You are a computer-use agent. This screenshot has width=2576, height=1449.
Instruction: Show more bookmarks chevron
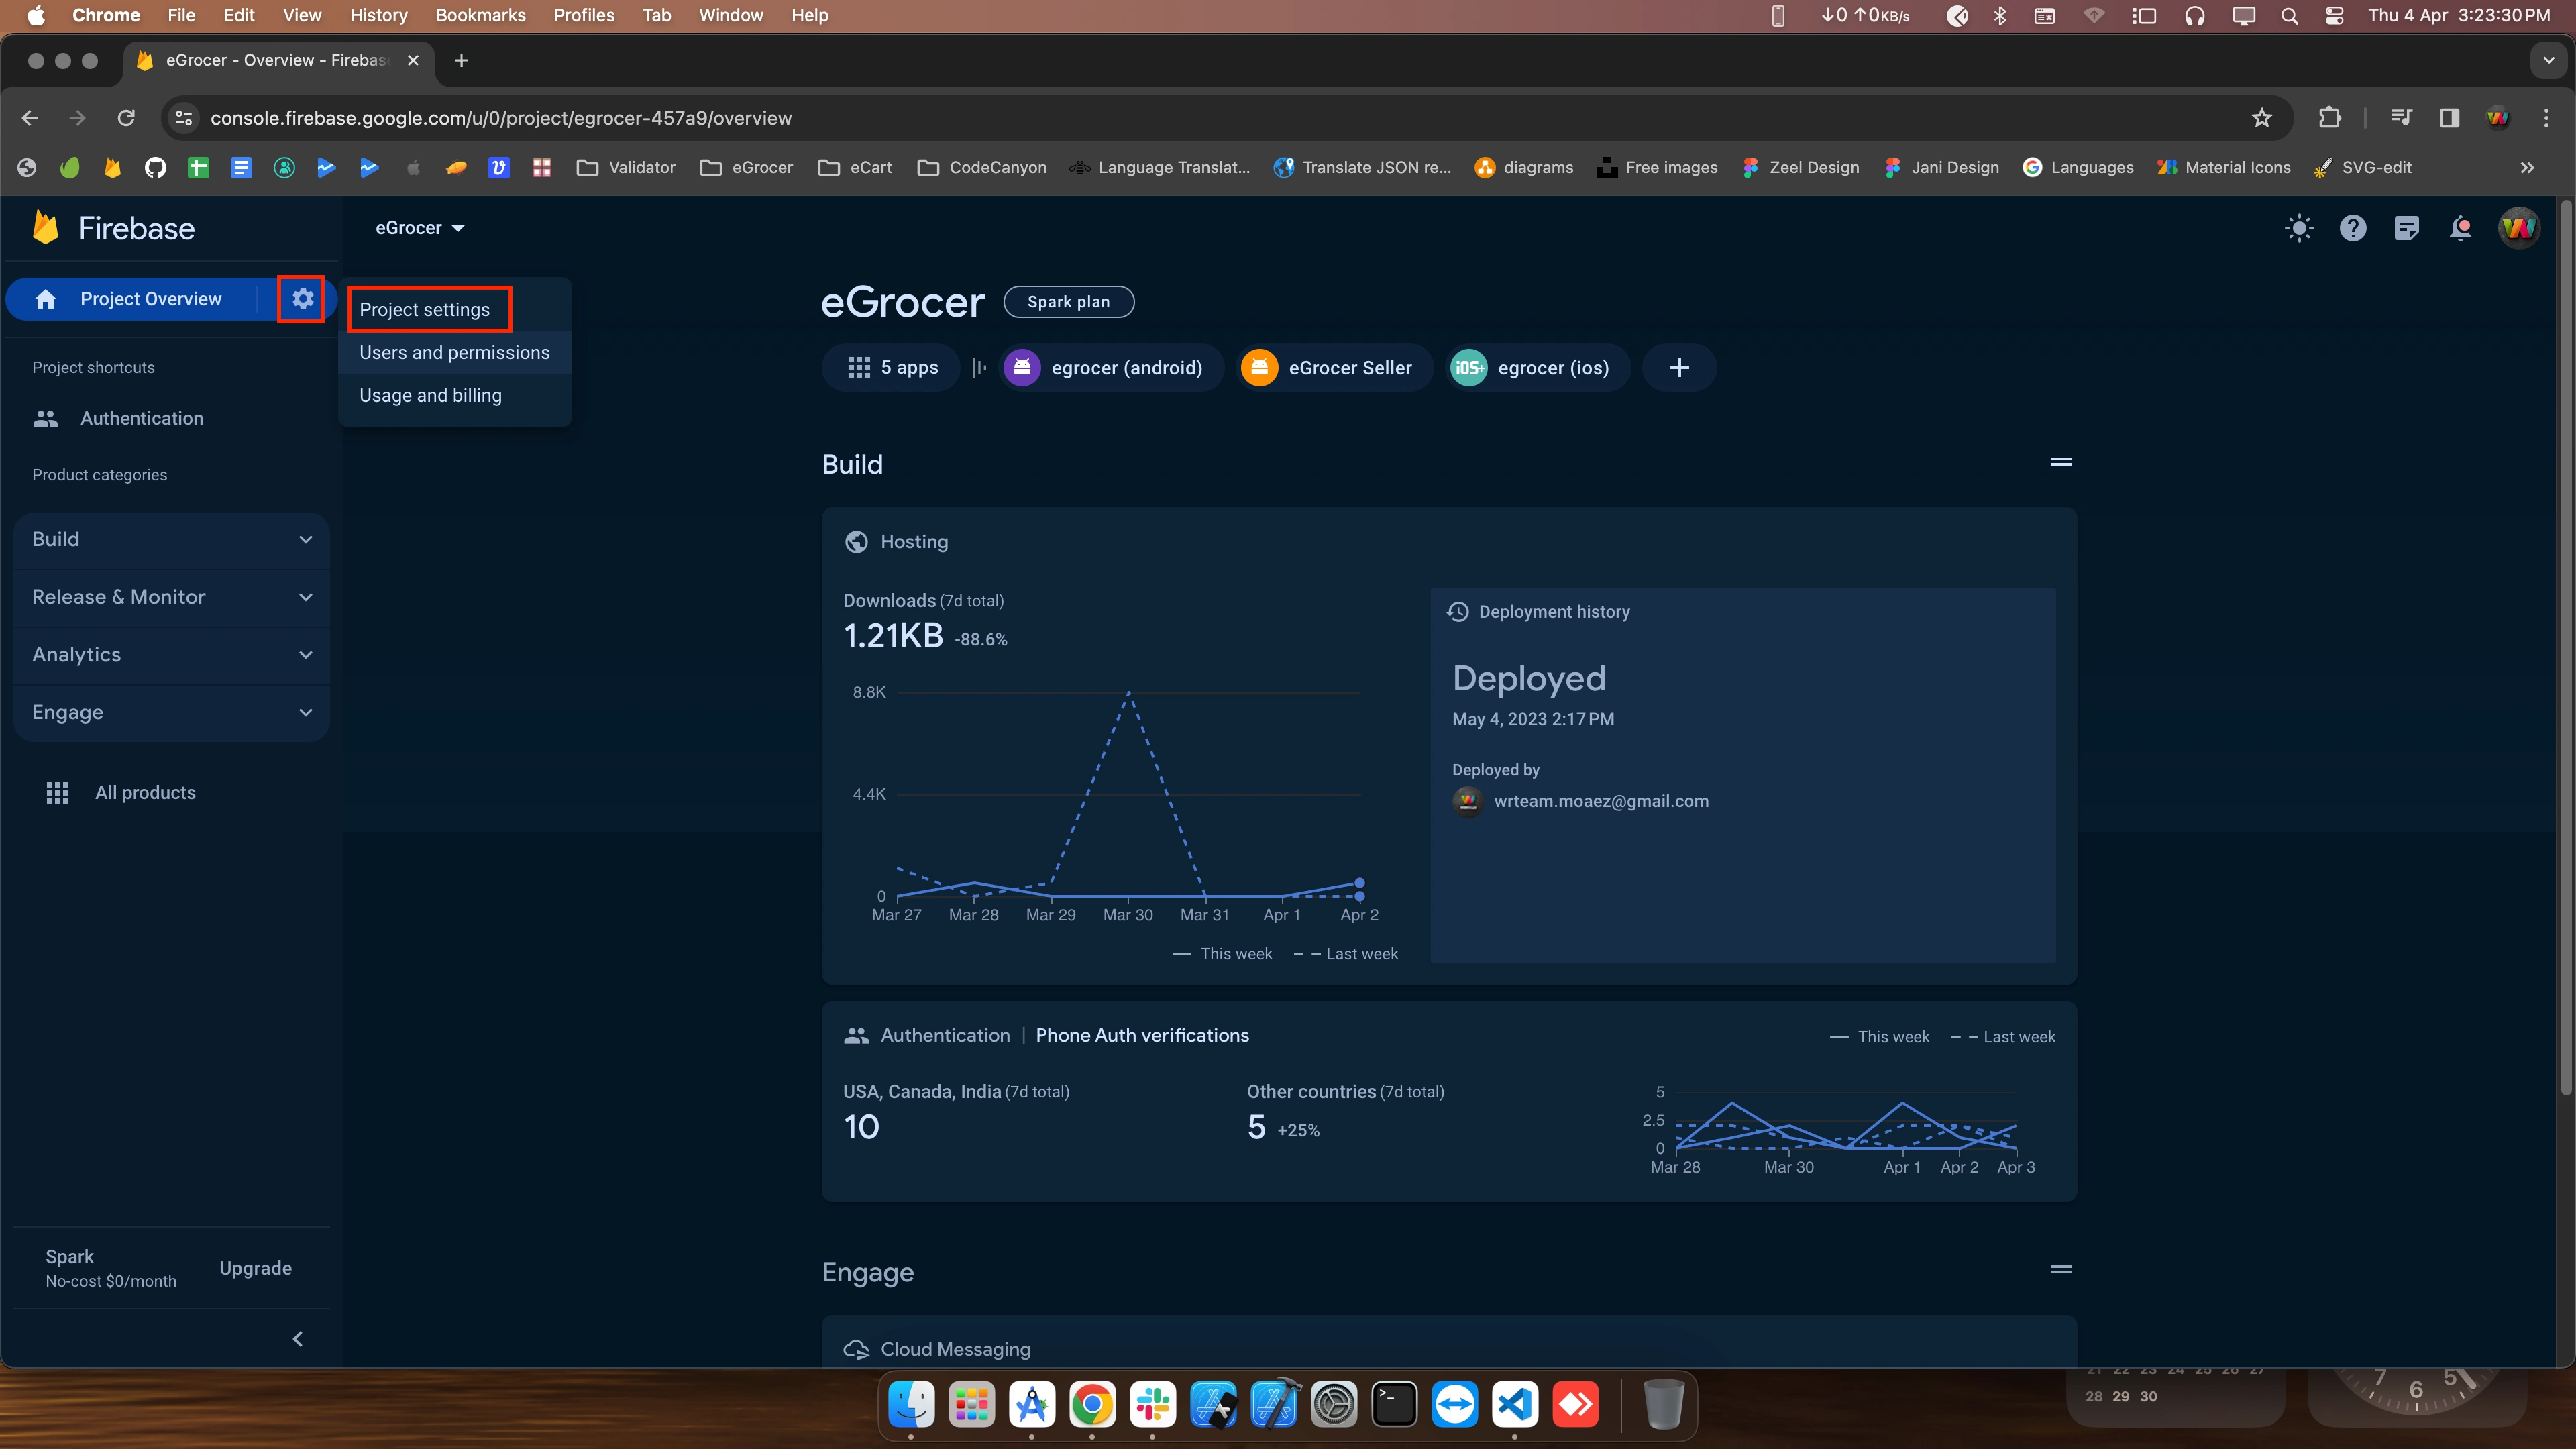pyautogui.click(x=2527, y=167)
